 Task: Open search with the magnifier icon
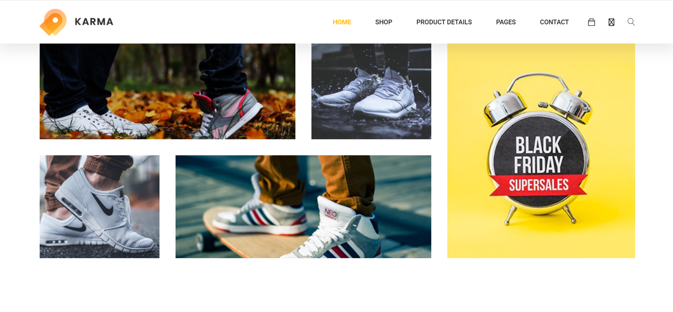(x=631, y=22)
